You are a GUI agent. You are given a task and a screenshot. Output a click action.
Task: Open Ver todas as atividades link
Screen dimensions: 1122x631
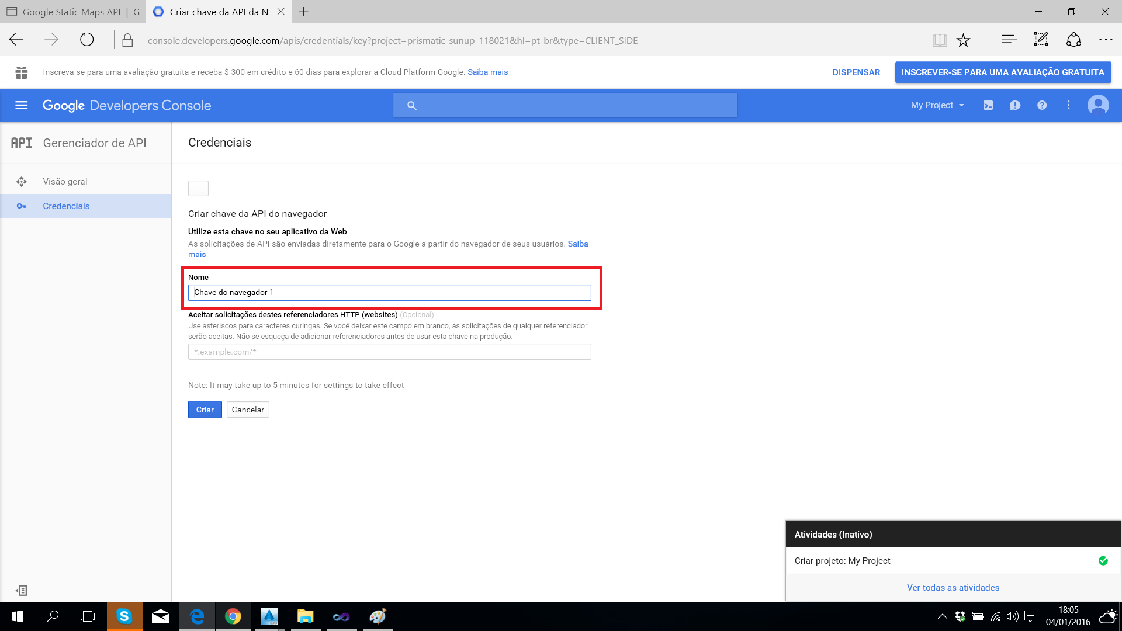[x=953, y=588]
